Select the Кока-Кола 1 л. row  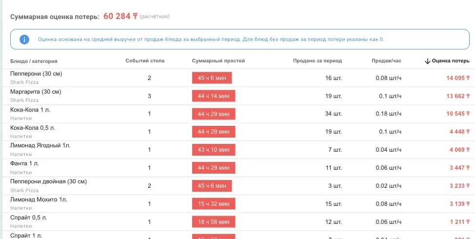click(x=237, y=114)
